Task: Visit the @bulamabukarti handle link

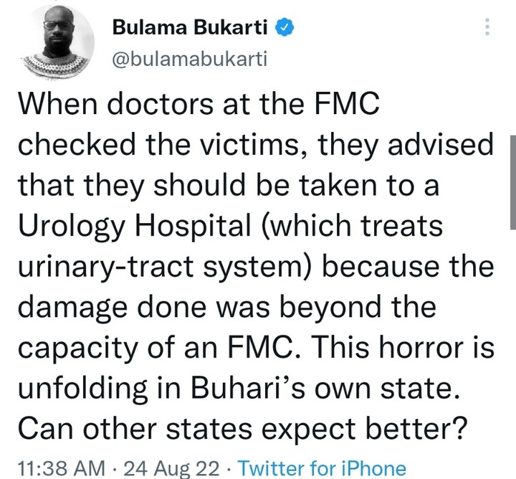Action: click(x=189, y=60)
